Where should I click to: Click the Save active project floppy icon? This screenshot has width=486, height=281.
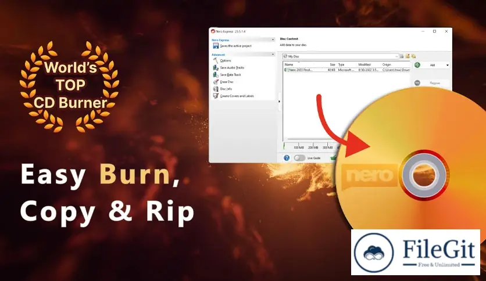click(216, 46)
